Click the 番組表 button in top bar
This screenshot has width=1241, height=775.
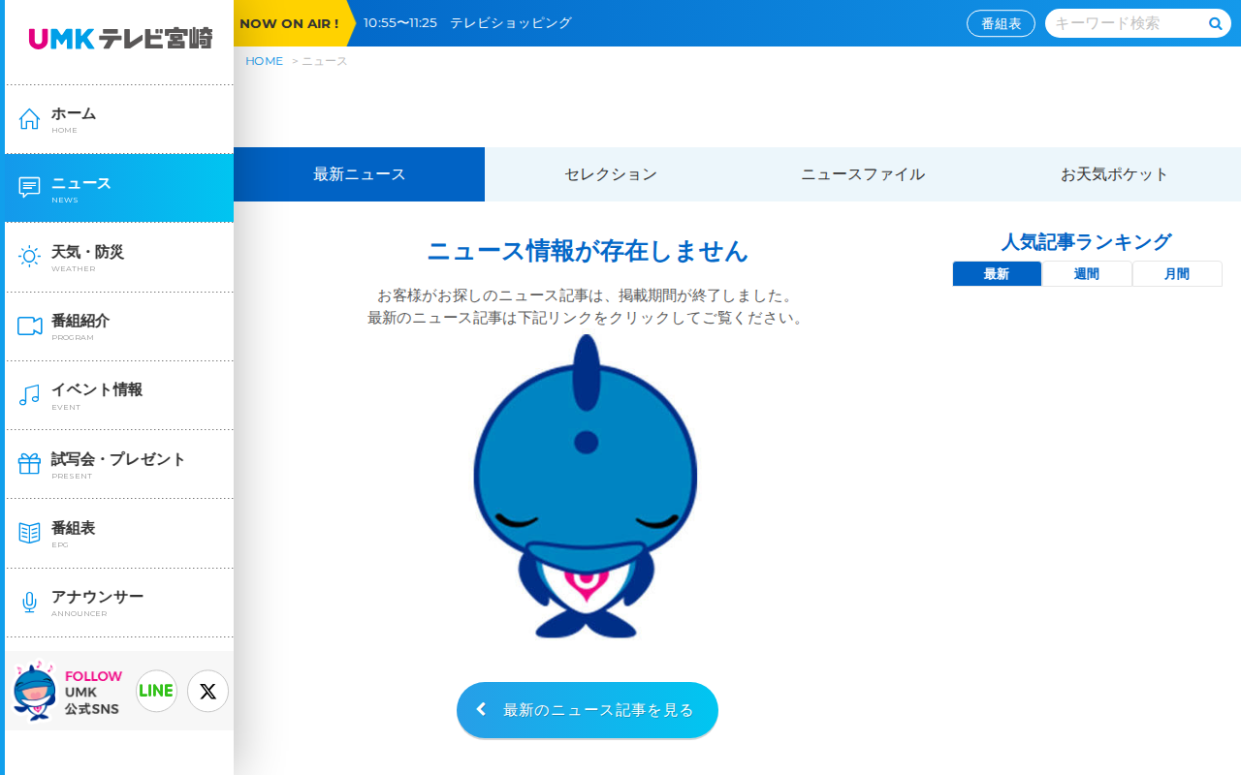pos(1001,23)
